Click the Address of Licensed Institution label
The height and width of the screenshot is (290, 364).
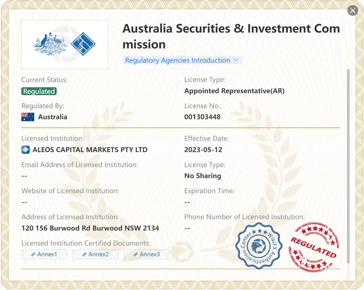(x=71, y=217)
